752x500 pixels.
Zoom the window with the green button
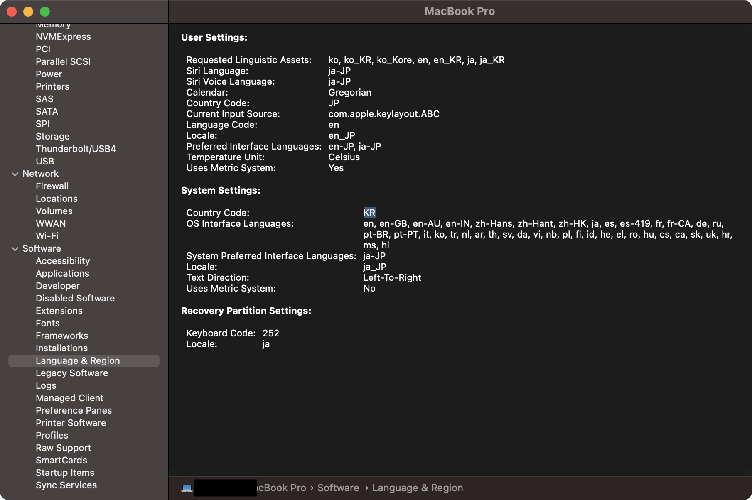[x=45, y=12]
